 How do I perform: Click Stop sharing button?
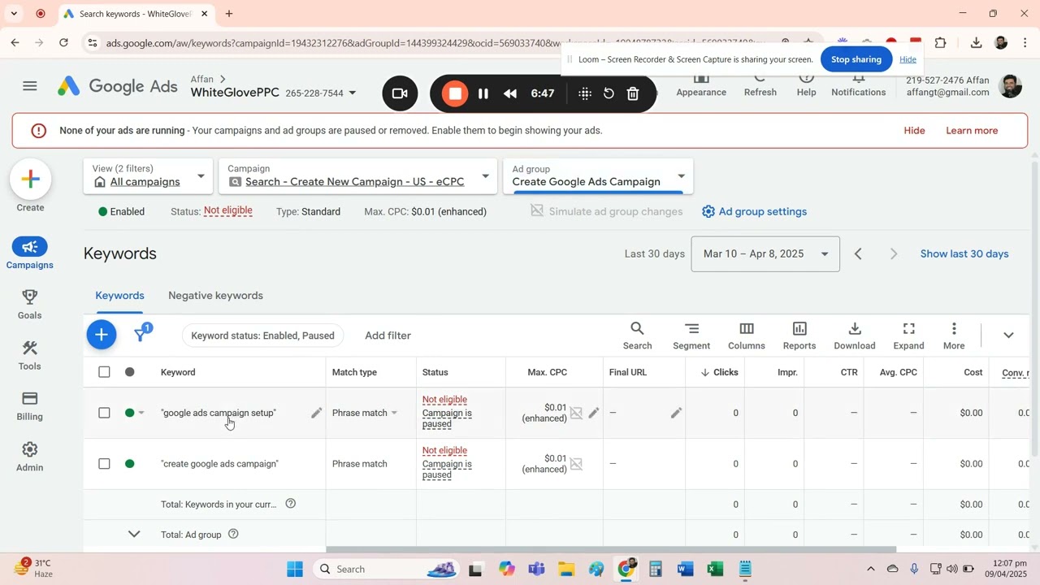click(x=856, y=59)
